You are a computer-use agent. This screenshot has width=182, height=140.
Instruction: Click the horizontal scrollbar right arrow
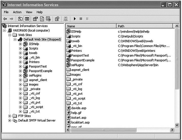[x=172, y=130]
